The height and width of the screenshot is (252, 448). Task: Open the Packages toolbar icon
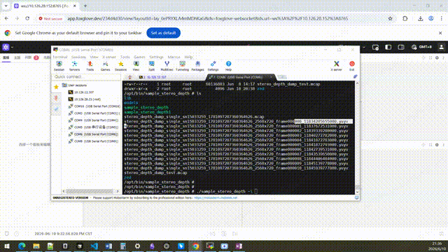coord(197,66)
